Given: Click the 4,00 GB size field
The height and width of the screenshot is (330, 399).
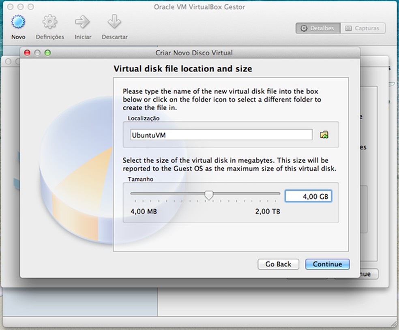Looking at the screenshot, I should [308, 196].
